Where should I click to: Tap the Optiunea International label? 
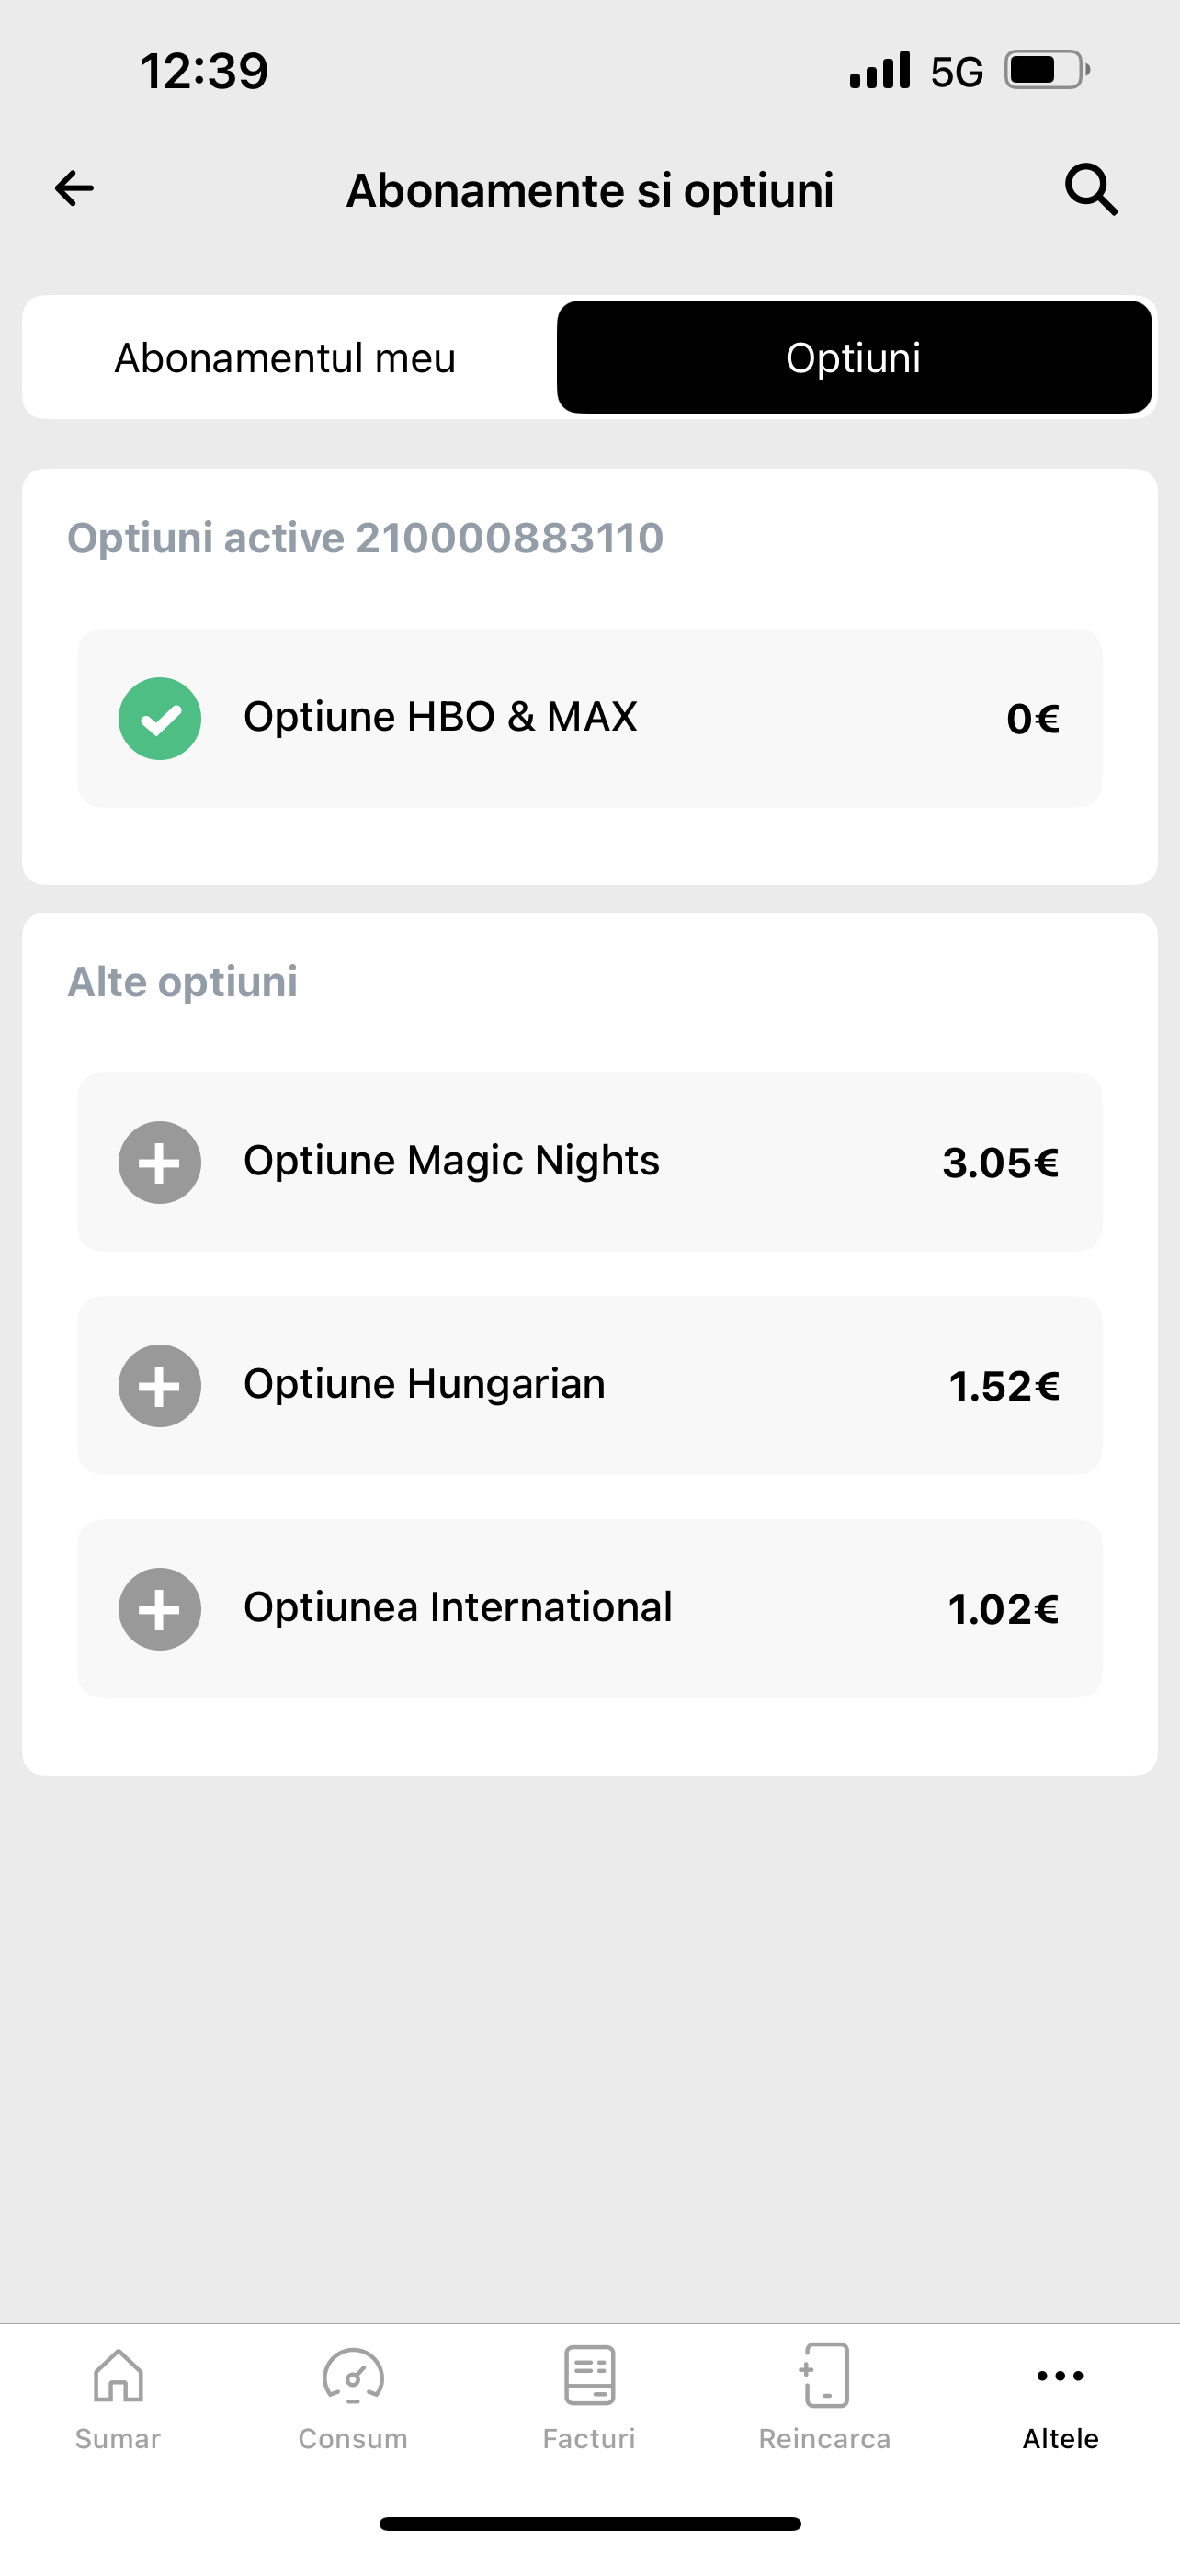(458, 1607)
